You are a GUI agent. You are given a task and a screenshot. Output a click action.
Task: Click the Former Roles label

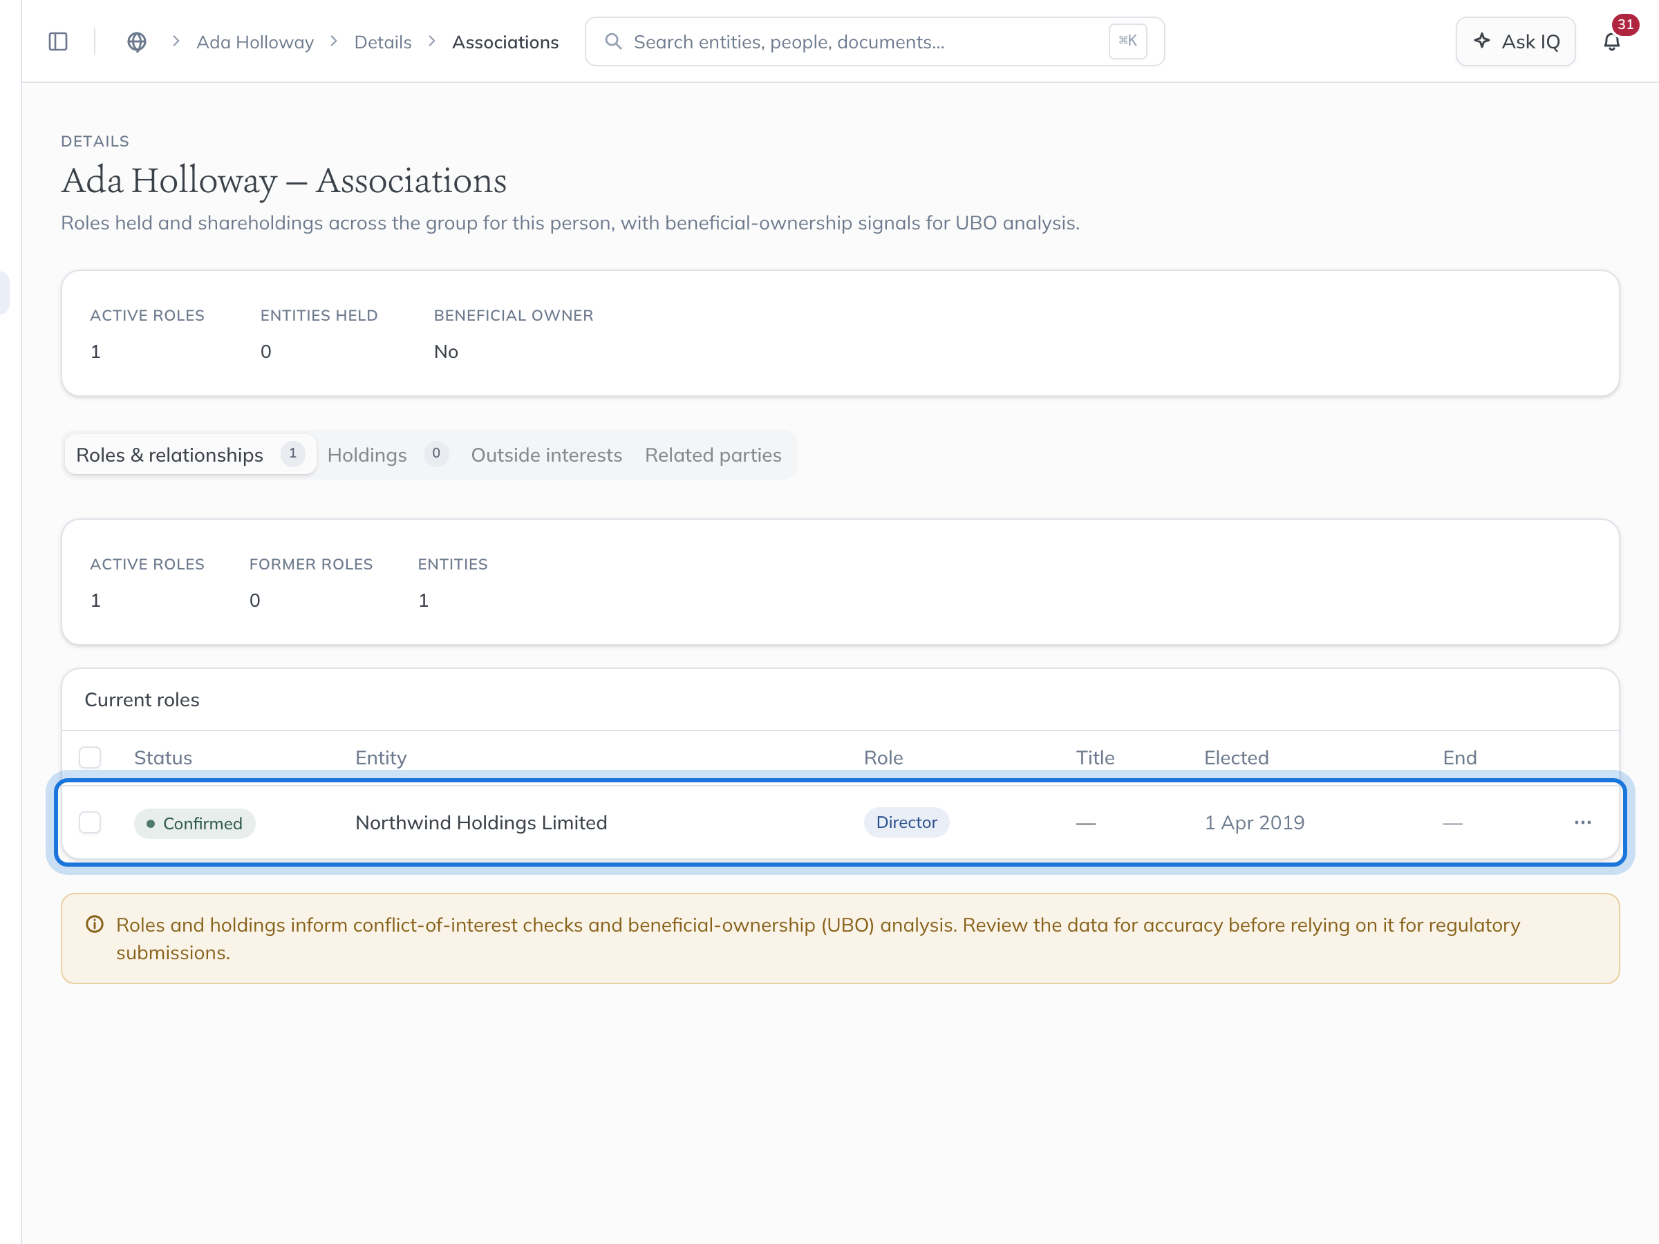click(x=310, y=564)
